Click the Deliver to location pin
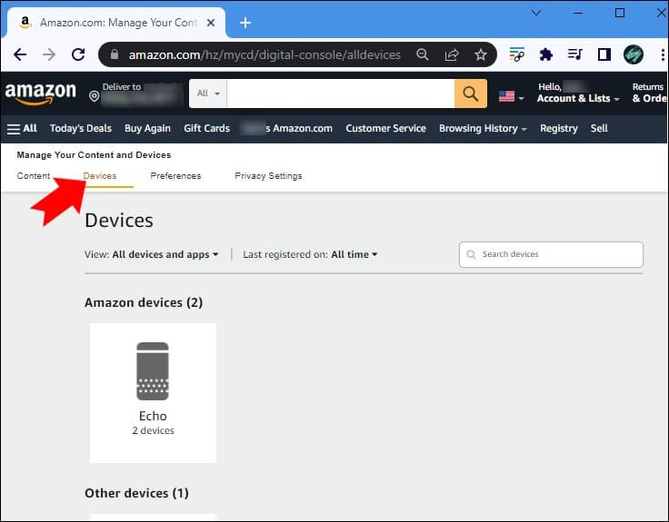The width and height of the screenshot is (669, 522). coord(95,96)
